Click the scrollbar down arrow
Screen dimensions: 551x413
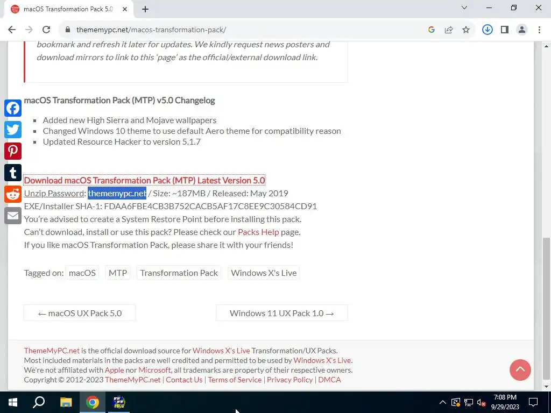click(546, 387)
